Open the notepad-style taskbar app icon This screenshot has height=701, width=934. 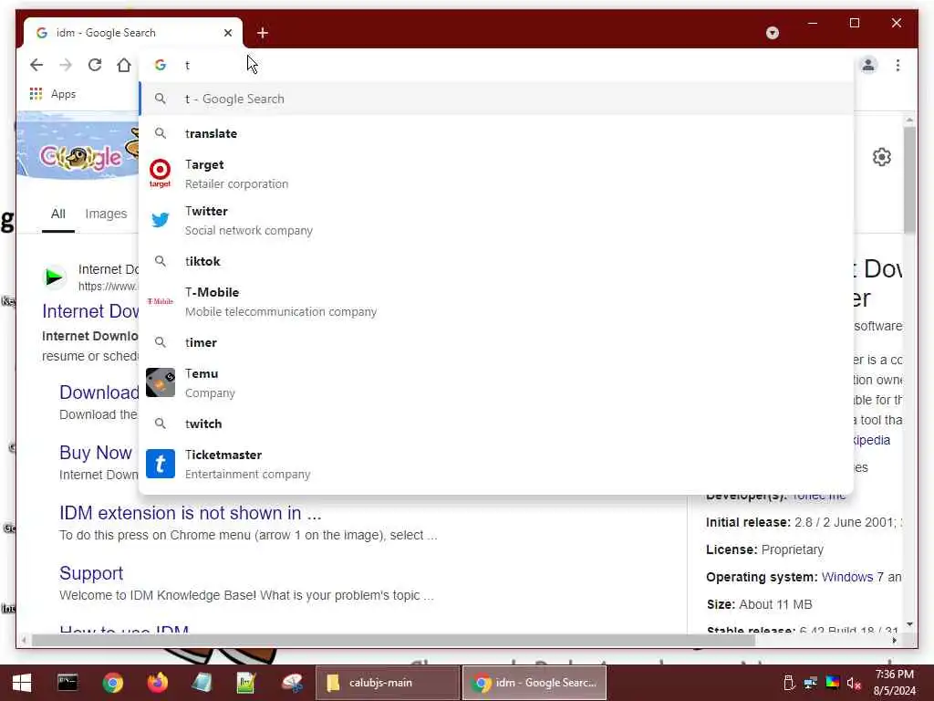click(x=202, y=683)
